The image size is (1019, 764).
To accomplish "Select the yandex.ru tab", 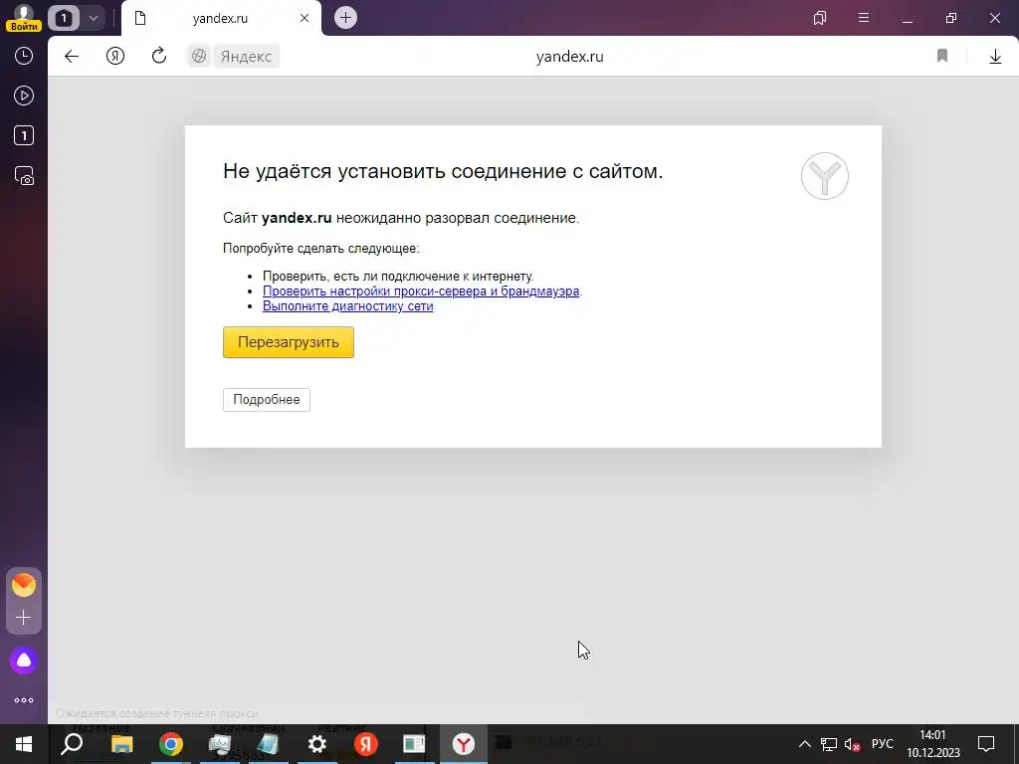I will pyautogui.click(x=220, y=18).
